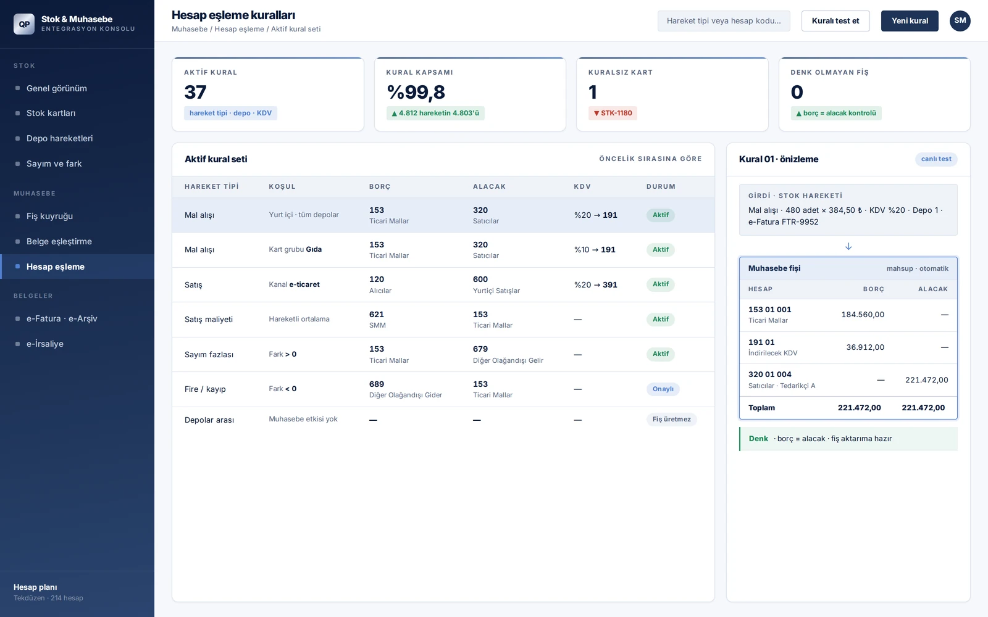Click the Depolar arası rule row
This screenshot has height=617, width=988.
click(443, 420)
